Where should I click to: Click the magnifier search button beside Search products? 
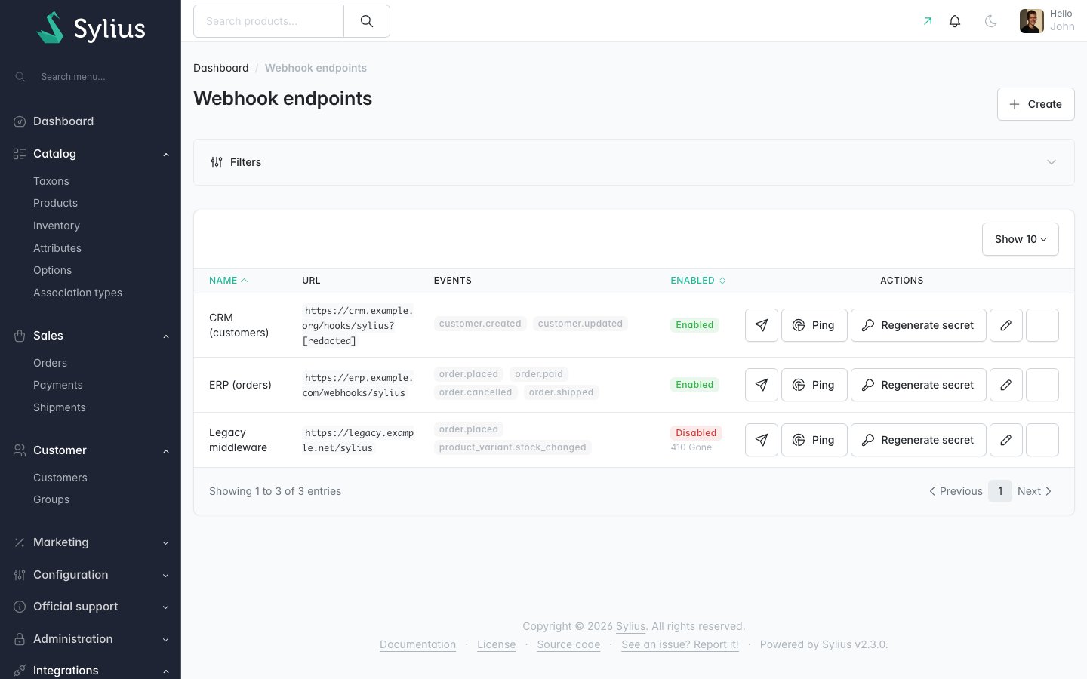367,21
